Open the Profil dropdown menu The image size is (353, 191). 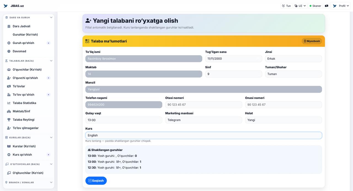341,6
